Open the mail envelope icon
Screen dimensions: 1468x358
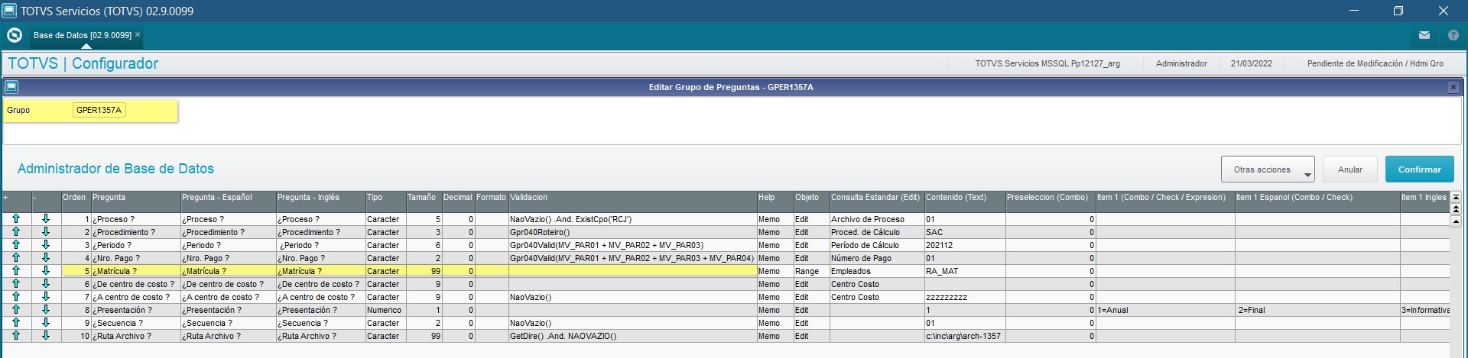1424,35
